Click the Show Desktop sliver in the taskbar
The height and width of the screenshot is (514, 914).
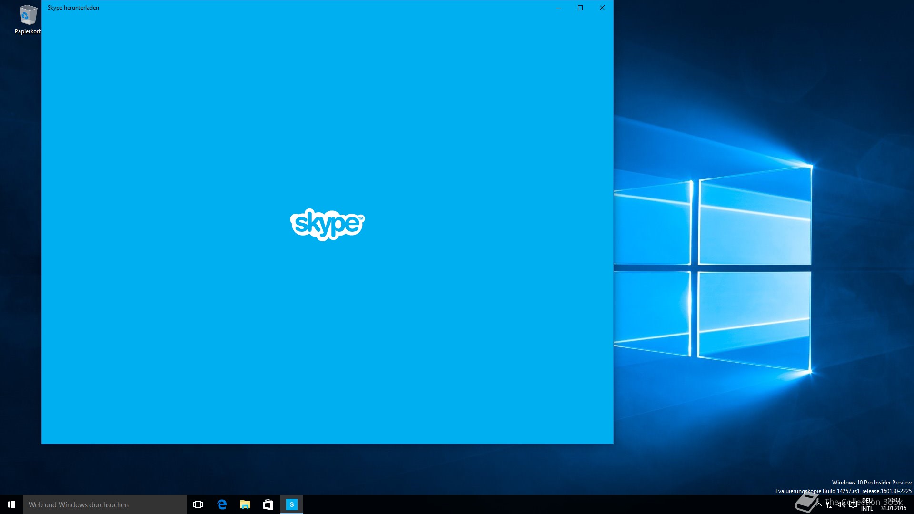tap(913, 504)
